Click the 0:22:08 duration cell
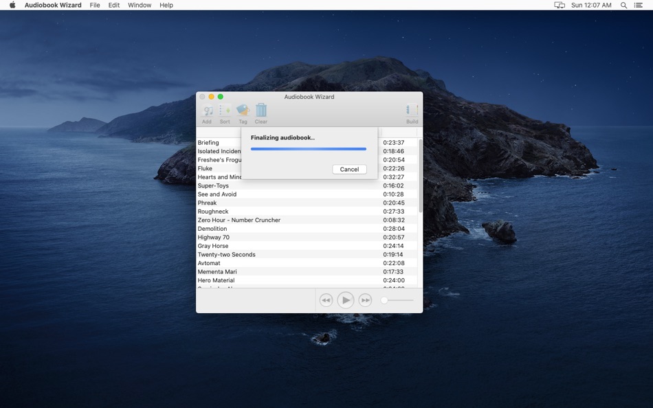The image size is (653, 408). click(394, 263)
